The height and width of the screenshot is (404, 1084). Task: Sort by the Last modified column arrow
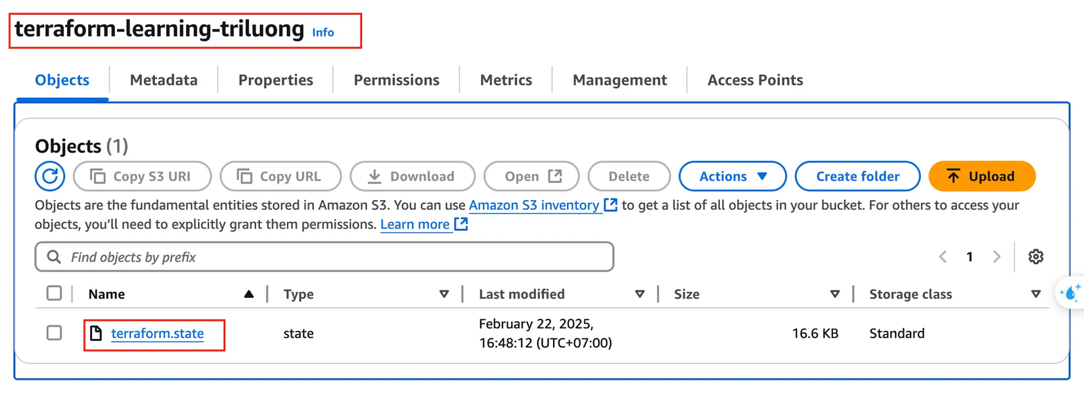click(640, 294)
